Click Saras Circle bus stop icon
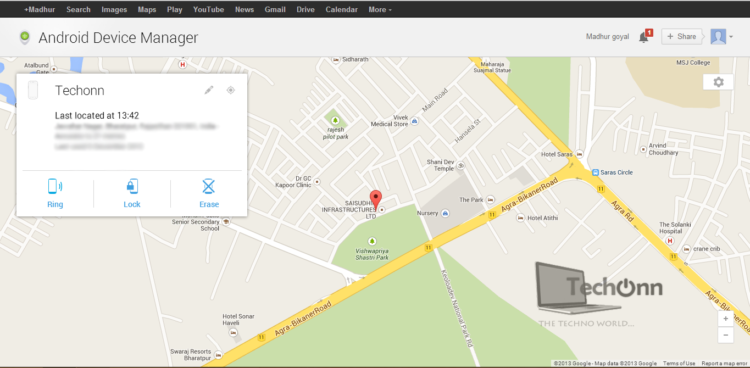Viewport: 750px width, 368px height. point(595,172)
